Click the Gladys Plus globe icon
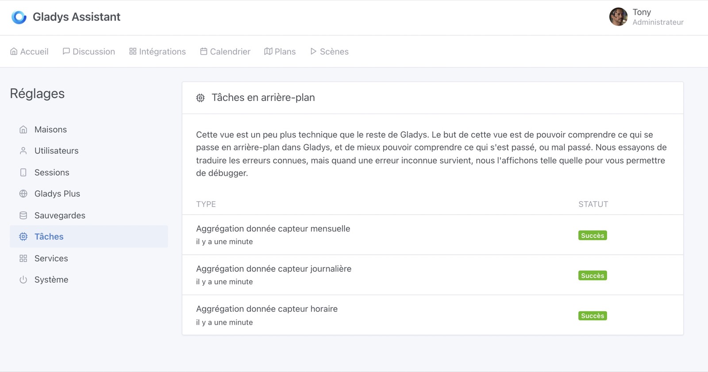The image size is (708, 372). (x=23, y=194)
